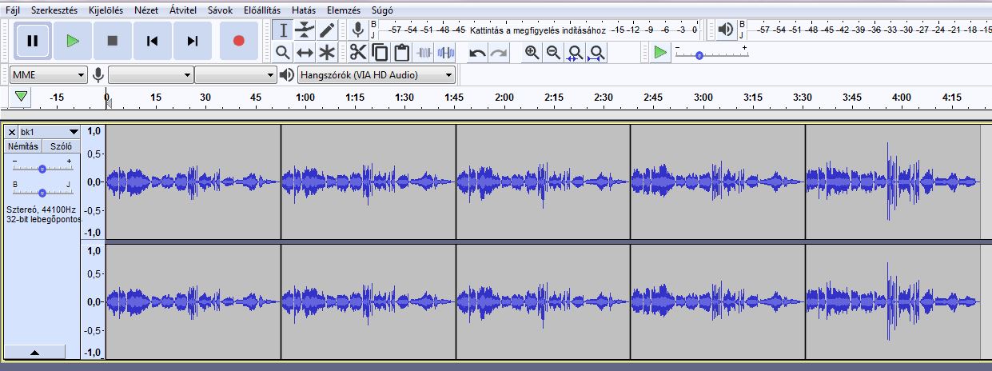
Task: Click the Silence audio icon
Action: (x=445, y=54)
